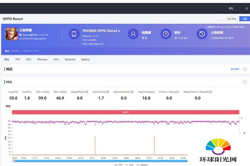
Task: Toggle the BigJank series in chart legend
Action: [x=142, y=165]
